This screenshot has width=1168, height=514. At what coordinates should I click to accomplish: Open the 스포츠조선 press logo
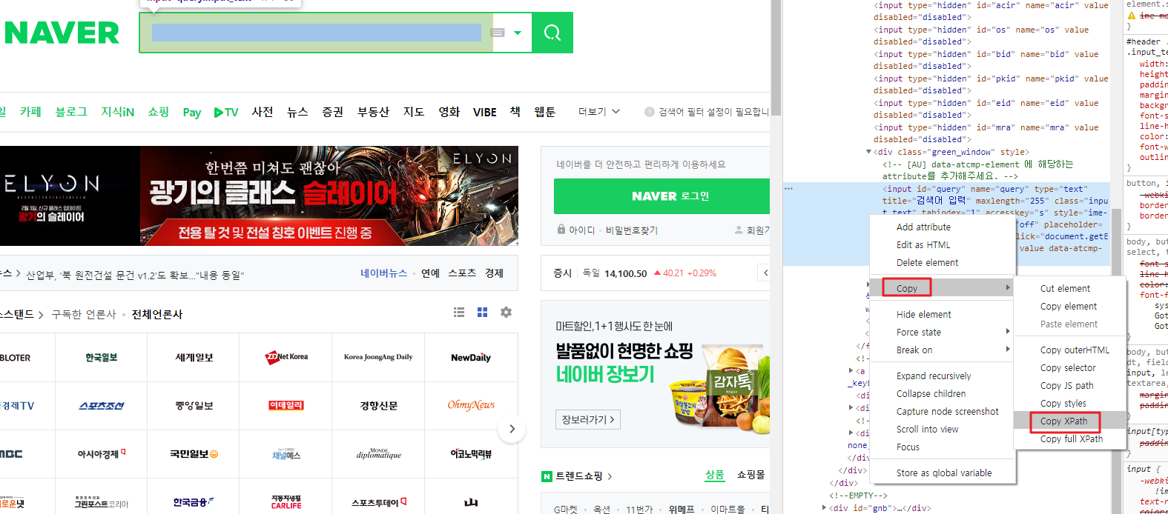tap(101, 406)
